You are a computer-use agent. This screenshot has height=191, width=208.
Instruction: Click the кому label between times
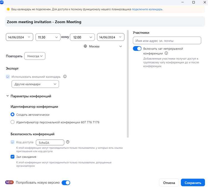[65, 37]
